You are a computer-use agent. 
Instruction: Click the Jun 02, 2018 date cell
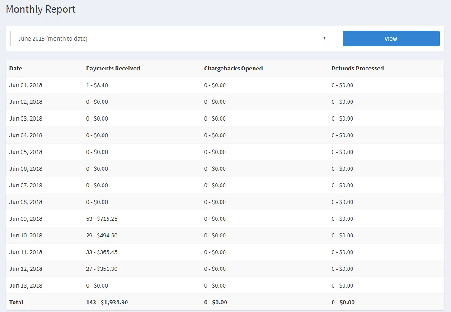pos(26,102)
